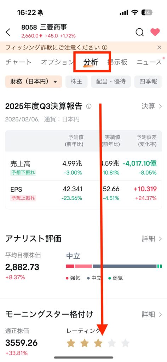Switch to the オプション tab

(x=57, y=62)
